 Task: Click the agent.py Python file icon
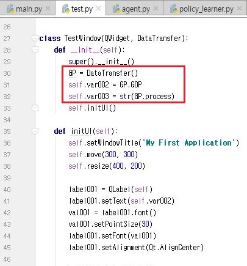coord(116,9)
